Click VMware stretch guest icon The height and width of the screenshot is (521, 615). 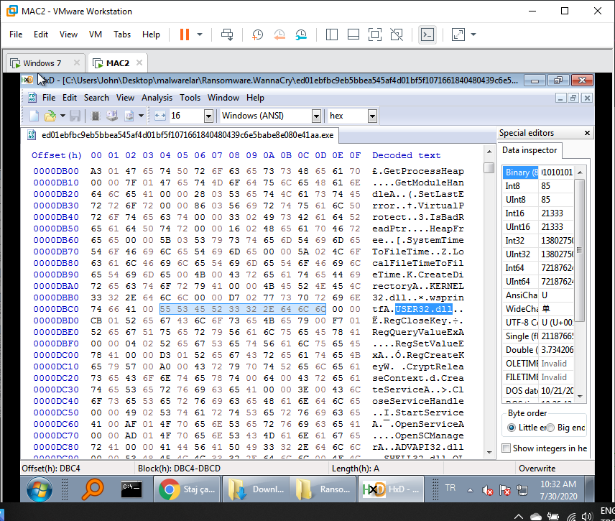pos(458,34)
